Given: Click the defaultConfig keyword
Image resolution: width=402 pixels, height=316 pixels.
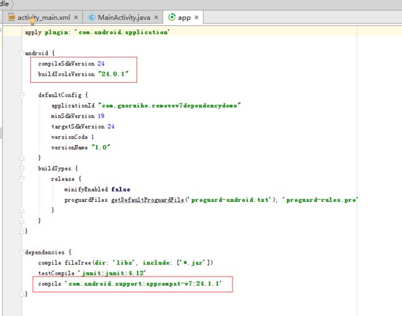Looking at the screenshot, I should click(x=60, y=95).
